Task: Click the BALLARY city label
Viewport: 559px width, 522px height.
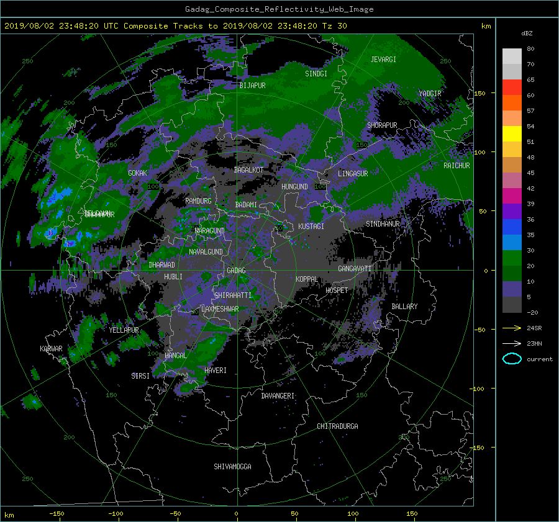Action: [x=404, y=307]
